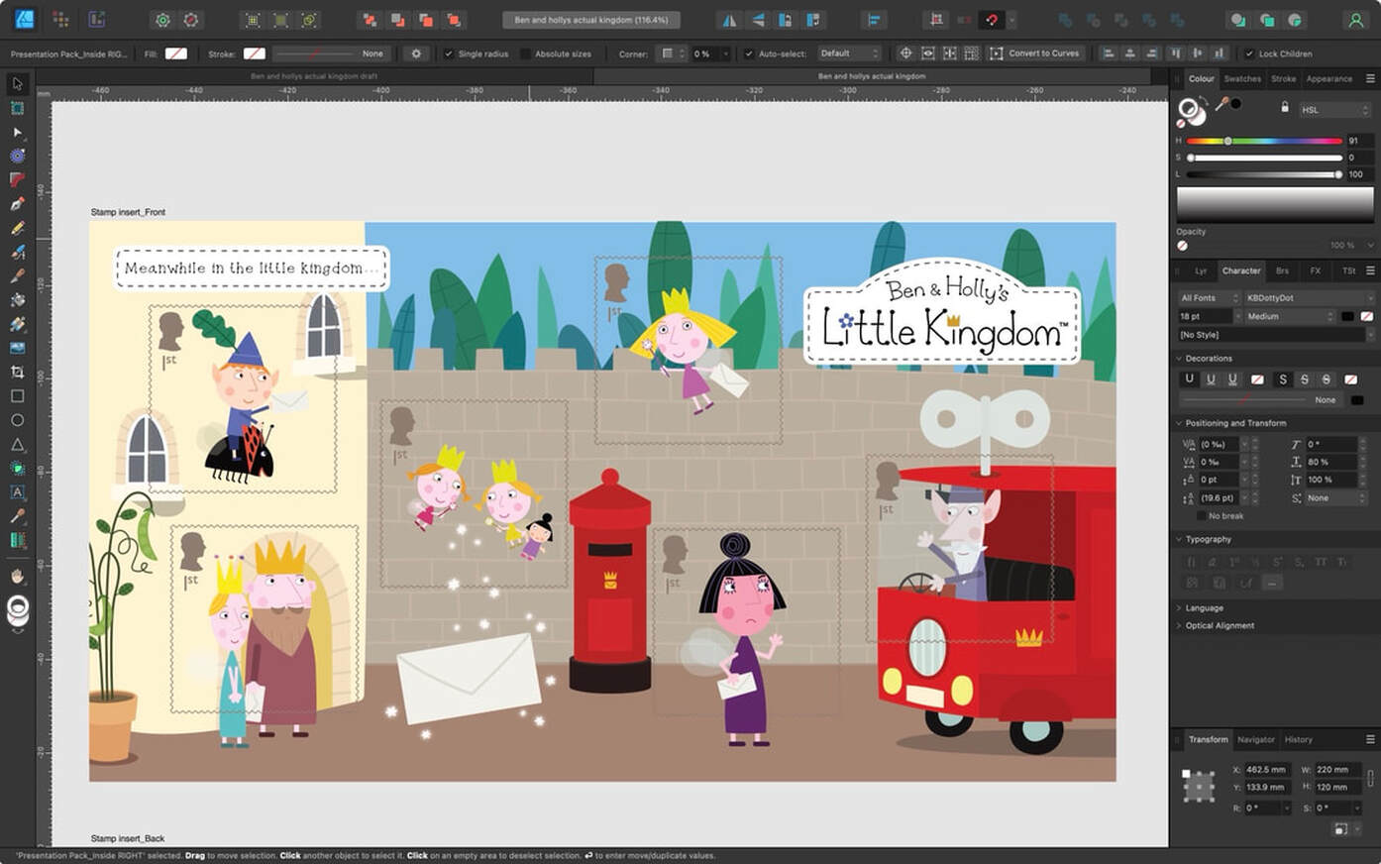Select the Pencil tool

pyautogui.click(x=17, y=228)
